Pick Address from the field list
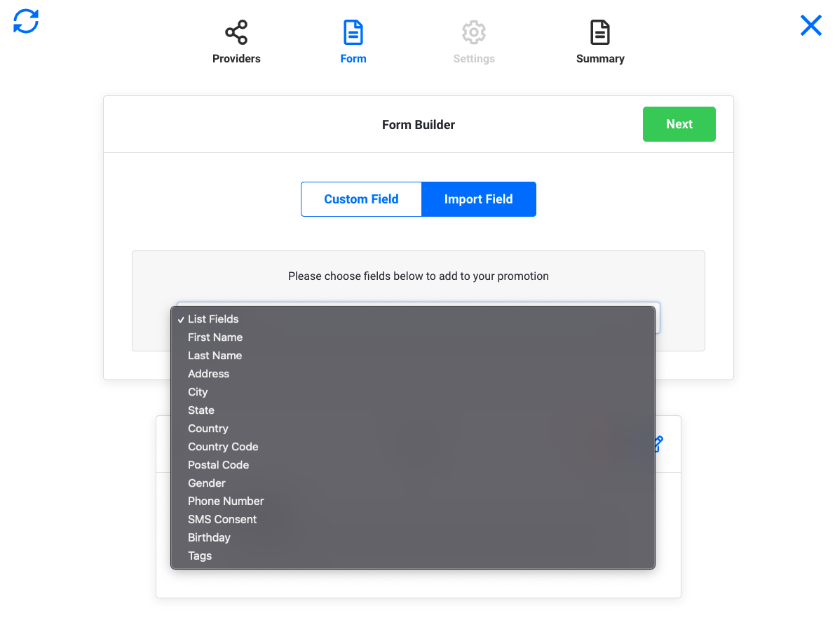Viewport: 835px width, 639px height. pyautogui.click(x=208, y=374)
